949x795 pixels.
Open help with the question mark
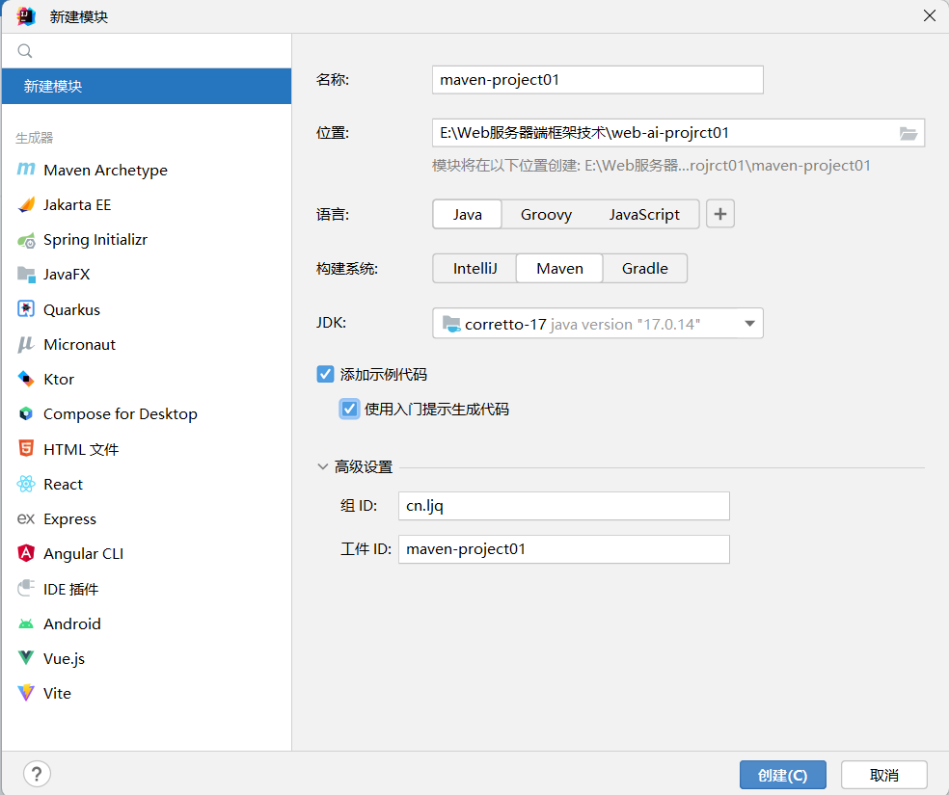(37, 774)
